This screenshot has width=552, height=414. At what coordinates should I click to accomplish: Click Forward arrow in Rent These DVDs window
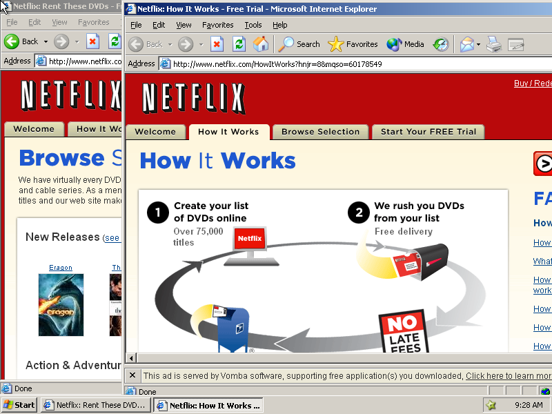[x=61, y=41]
